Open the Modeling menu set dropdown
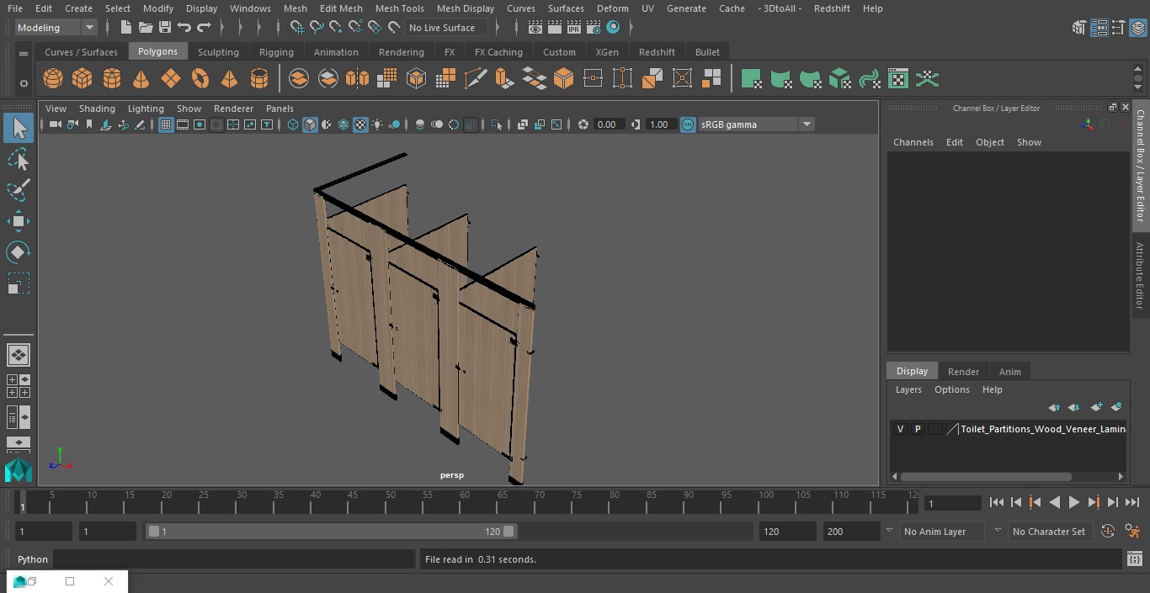The image size is (1150, 593). coord(56,28)
